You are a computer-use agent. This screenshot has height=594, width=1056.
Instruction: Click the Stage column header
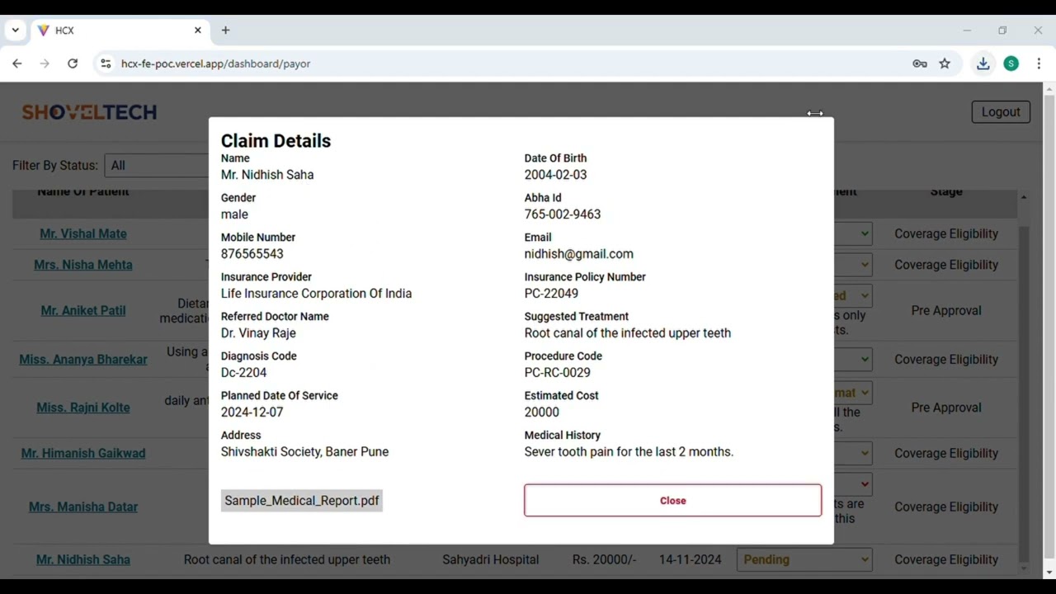[946, 192]
